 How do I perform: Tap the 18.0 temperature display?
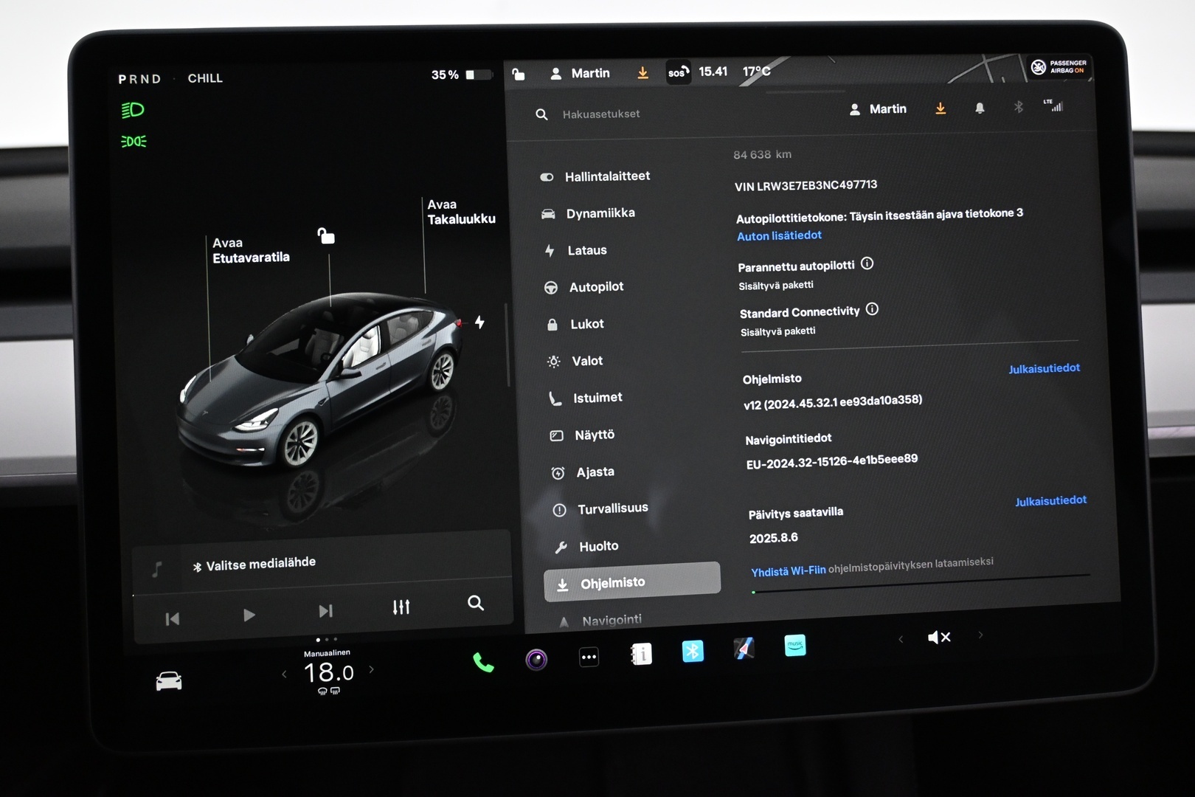[x=329, y=672]
